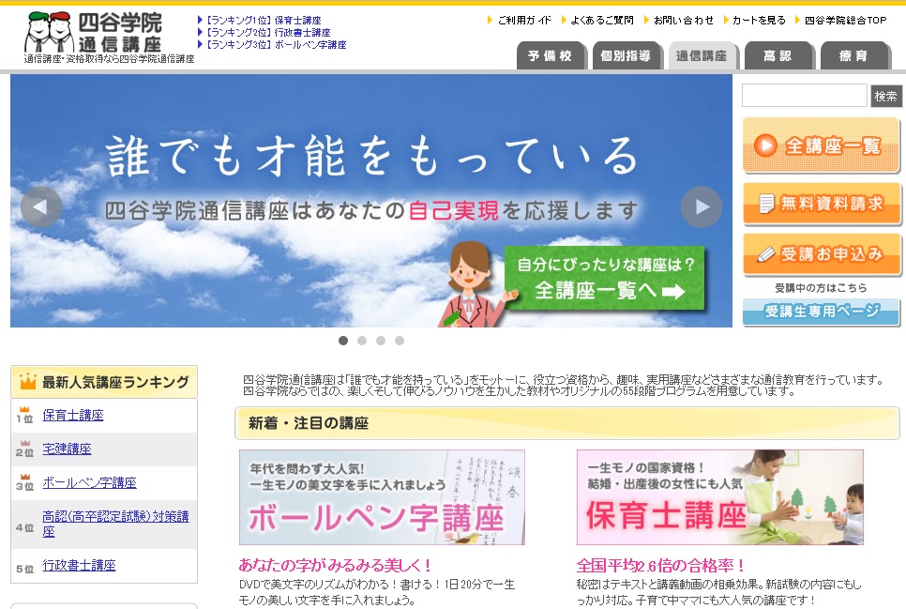Click the 4位 rank label
This screenshot has width=906, height=609.
click(24, 527)
